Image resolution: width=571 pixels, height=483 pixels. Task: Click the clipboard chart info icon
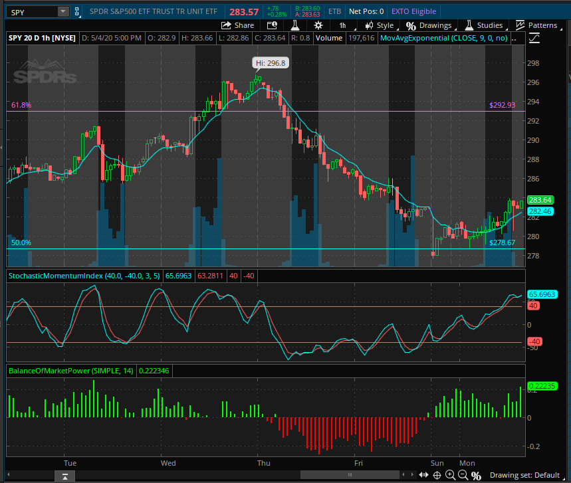(x=272, y=25)
